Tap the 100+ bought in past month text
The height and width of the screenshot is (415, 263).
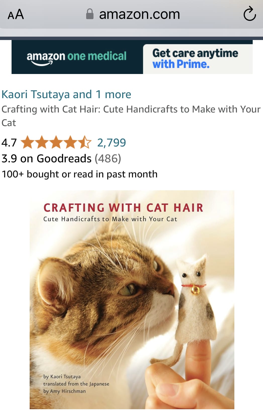click(x=79, y=174)
